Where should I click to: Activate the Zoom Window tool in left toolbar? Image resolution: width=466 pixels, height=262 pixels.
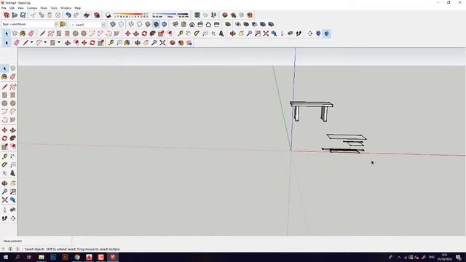click(13, 191)
